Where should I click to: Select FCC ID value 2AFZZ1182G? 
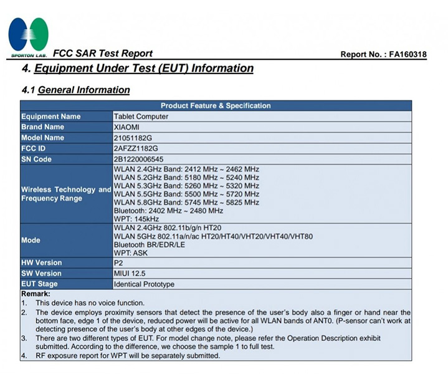[x=136, y=149]
